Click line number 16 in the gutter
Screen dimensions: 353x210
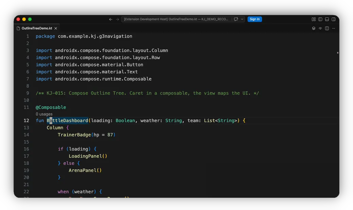tap(26, 149)
